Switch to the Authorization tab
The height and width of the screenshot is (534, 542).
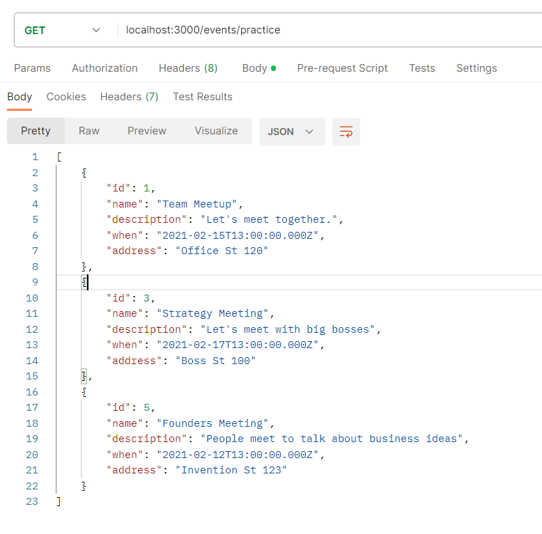[x=104, y=68]
